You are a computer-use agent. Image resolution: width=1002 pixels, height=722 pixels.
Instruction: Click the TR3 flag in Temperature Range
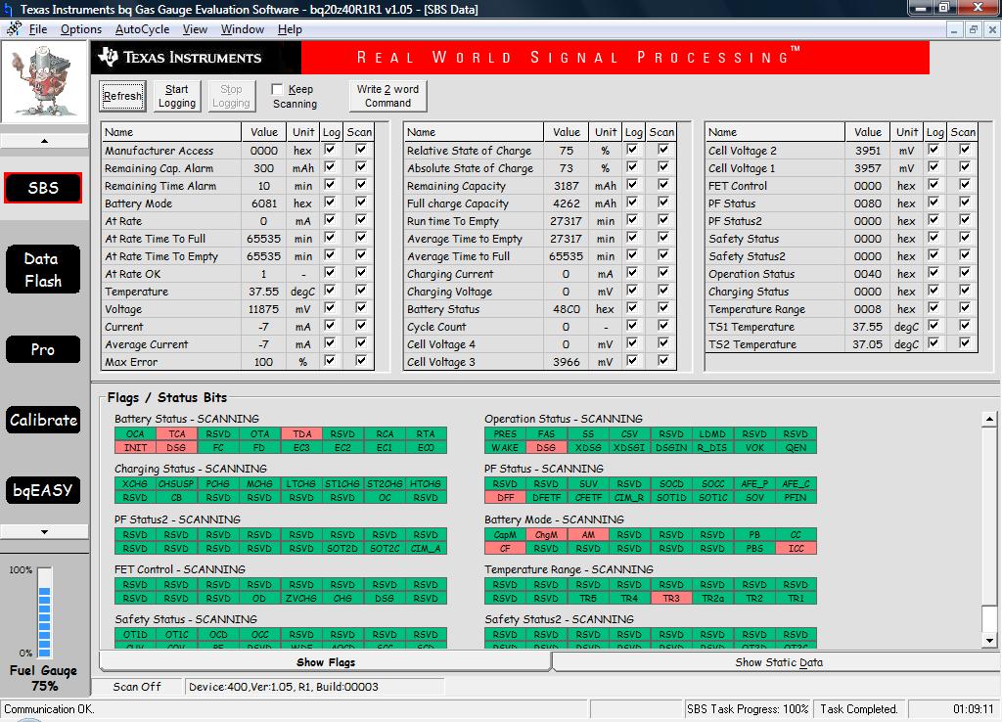(x=671, y=599)
